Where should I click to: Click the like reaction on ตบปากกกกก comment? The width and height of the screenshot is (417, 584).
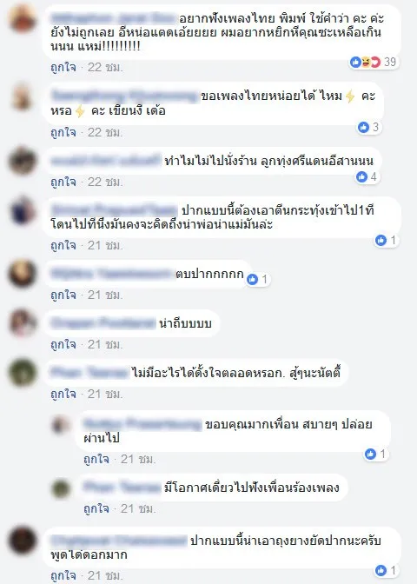click(253, 279)
